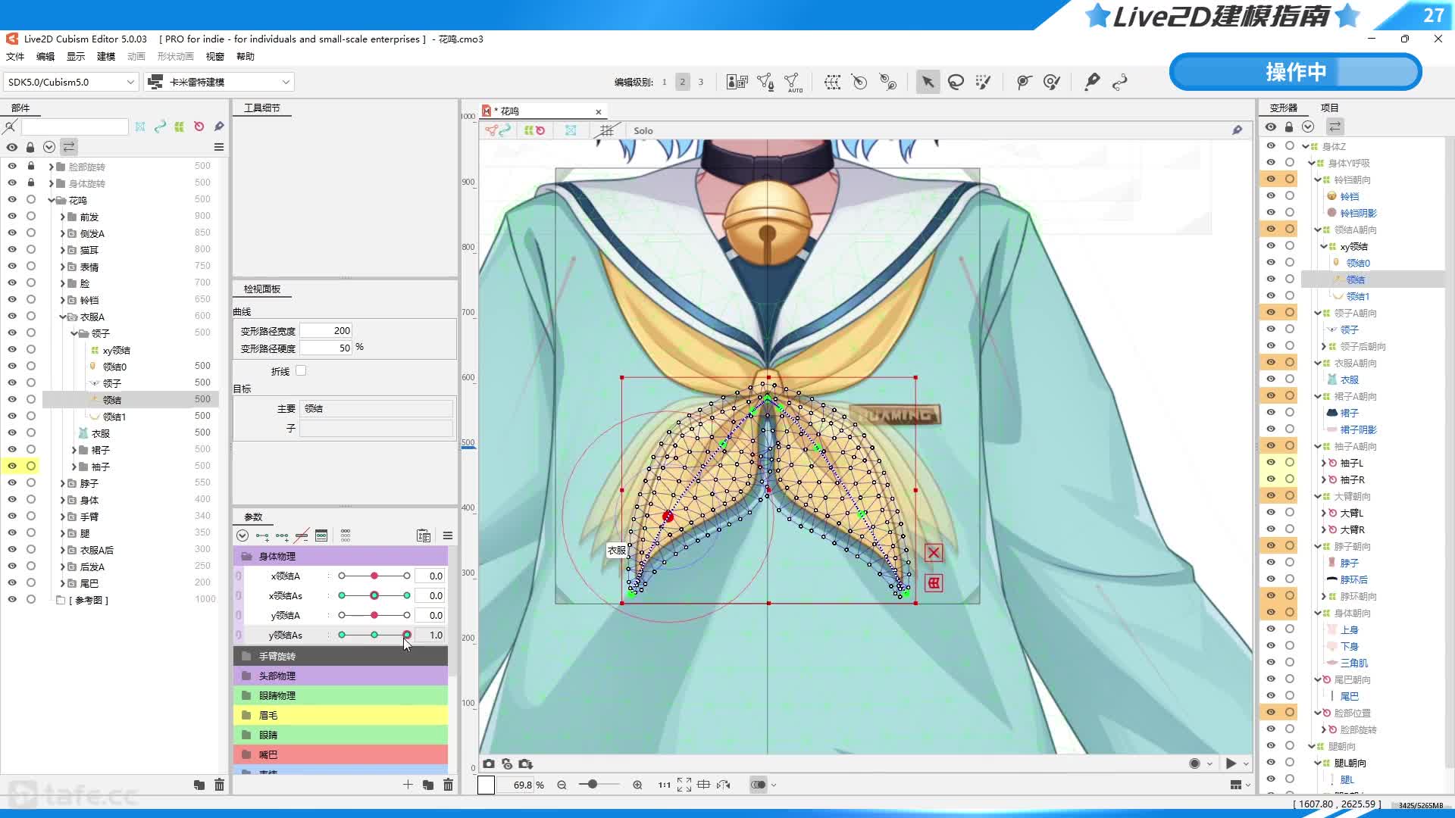Collapse the 衣服A part folder
Screen dimensions: 1455x818
click(63, 317)
